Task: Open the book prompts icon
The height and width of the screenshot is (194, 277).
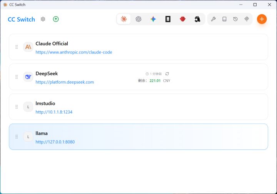Action: point(224,19)
